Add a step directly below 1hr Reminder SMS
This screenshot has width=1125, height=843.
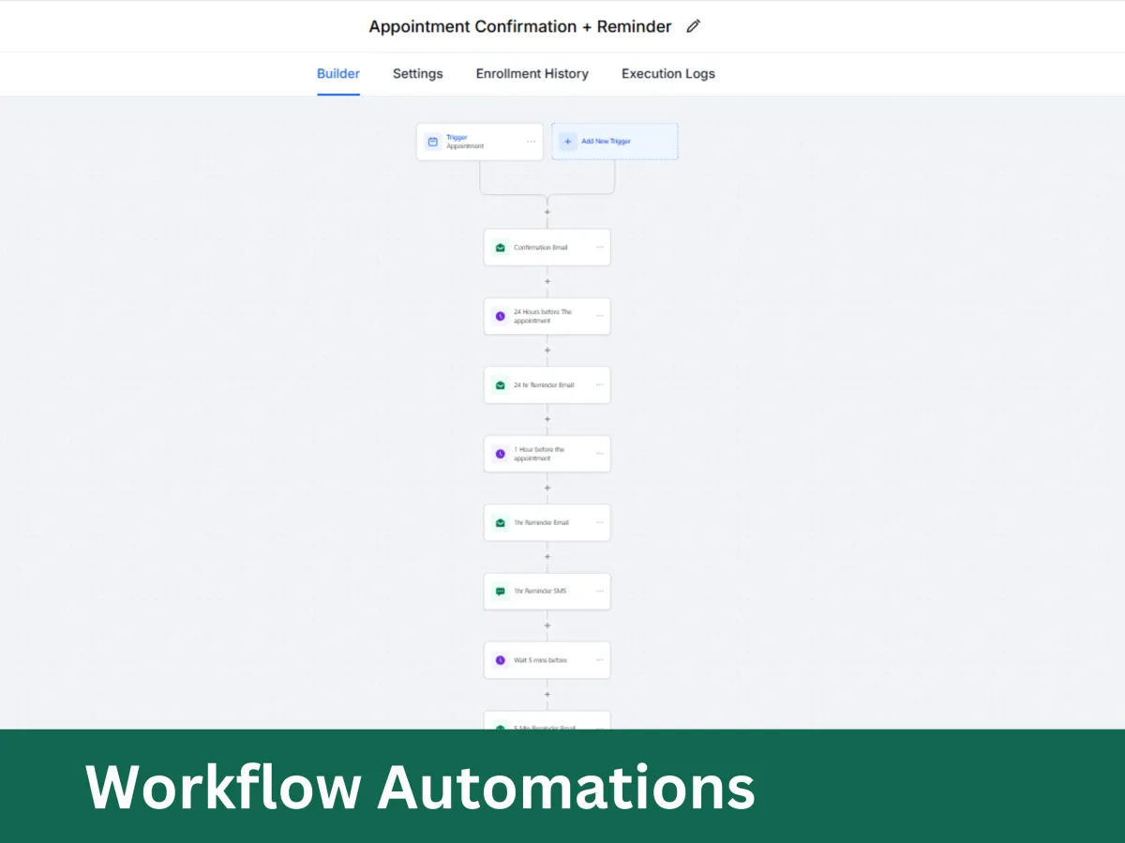(547, 625)
